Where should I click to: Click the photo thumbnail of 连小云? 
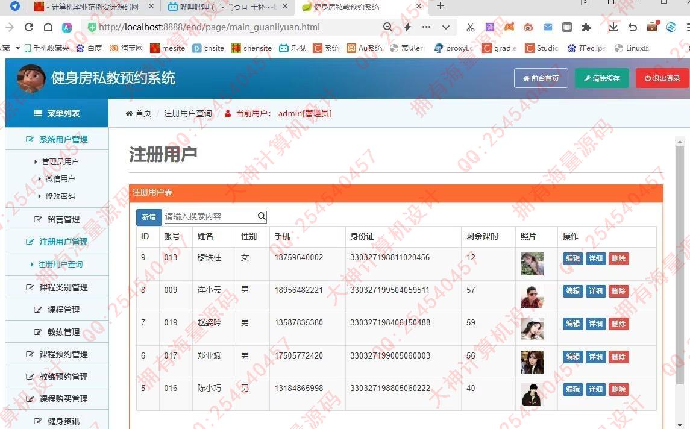point(532,296)
